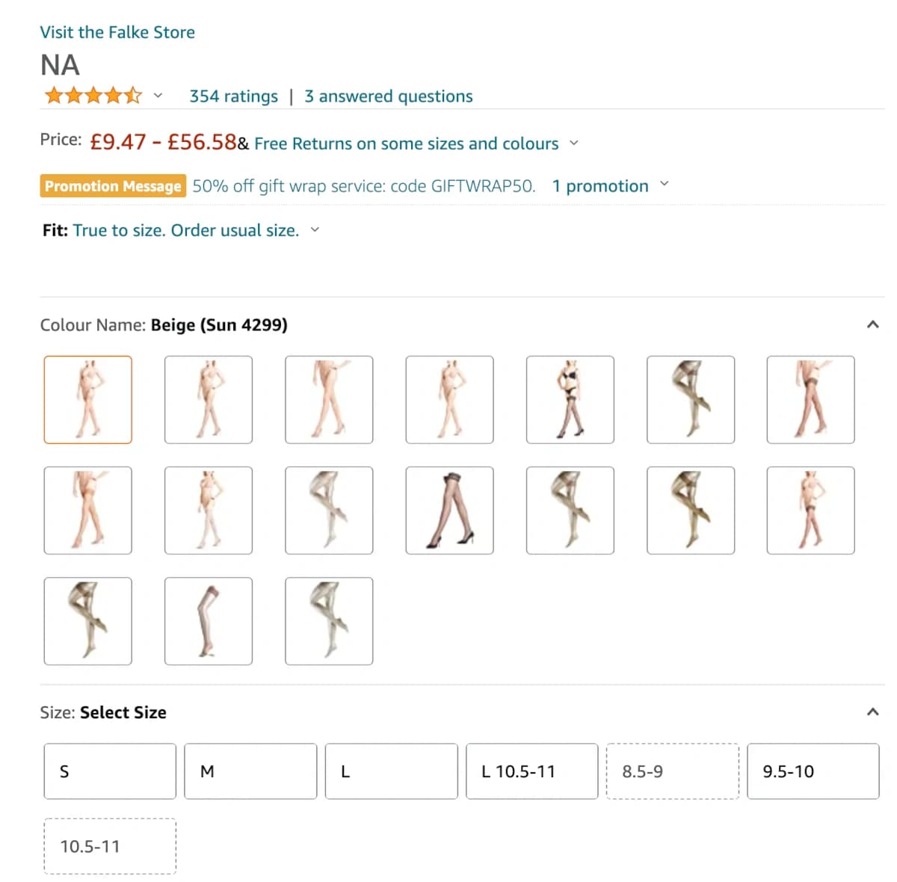Select size M

click(250, 771)
